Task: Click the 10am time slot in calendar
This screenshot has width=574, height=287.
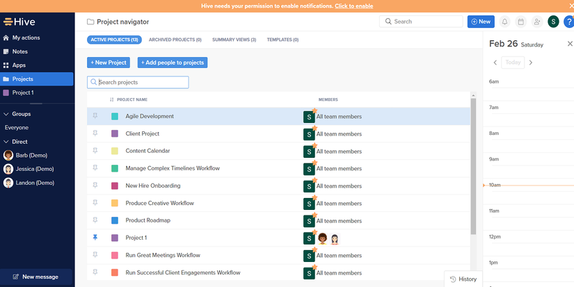Action: coord(529,186)
